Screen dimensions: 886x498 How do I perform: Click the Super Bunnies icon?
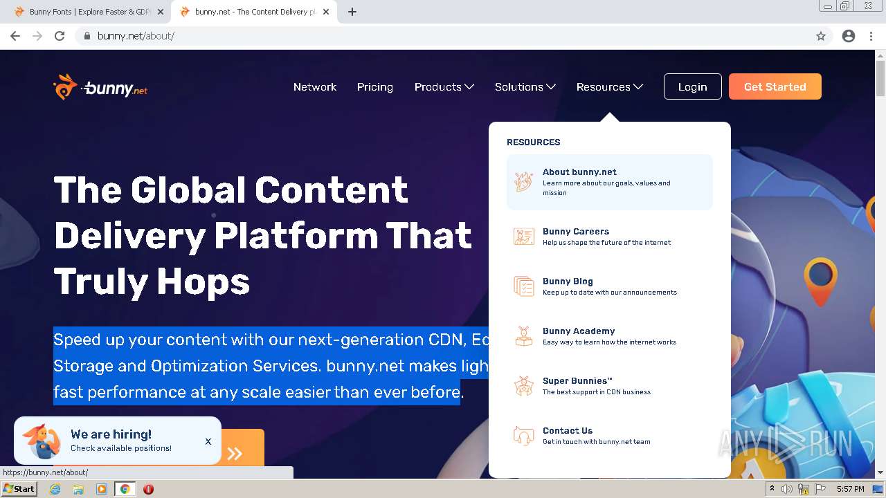click(524, 386)
